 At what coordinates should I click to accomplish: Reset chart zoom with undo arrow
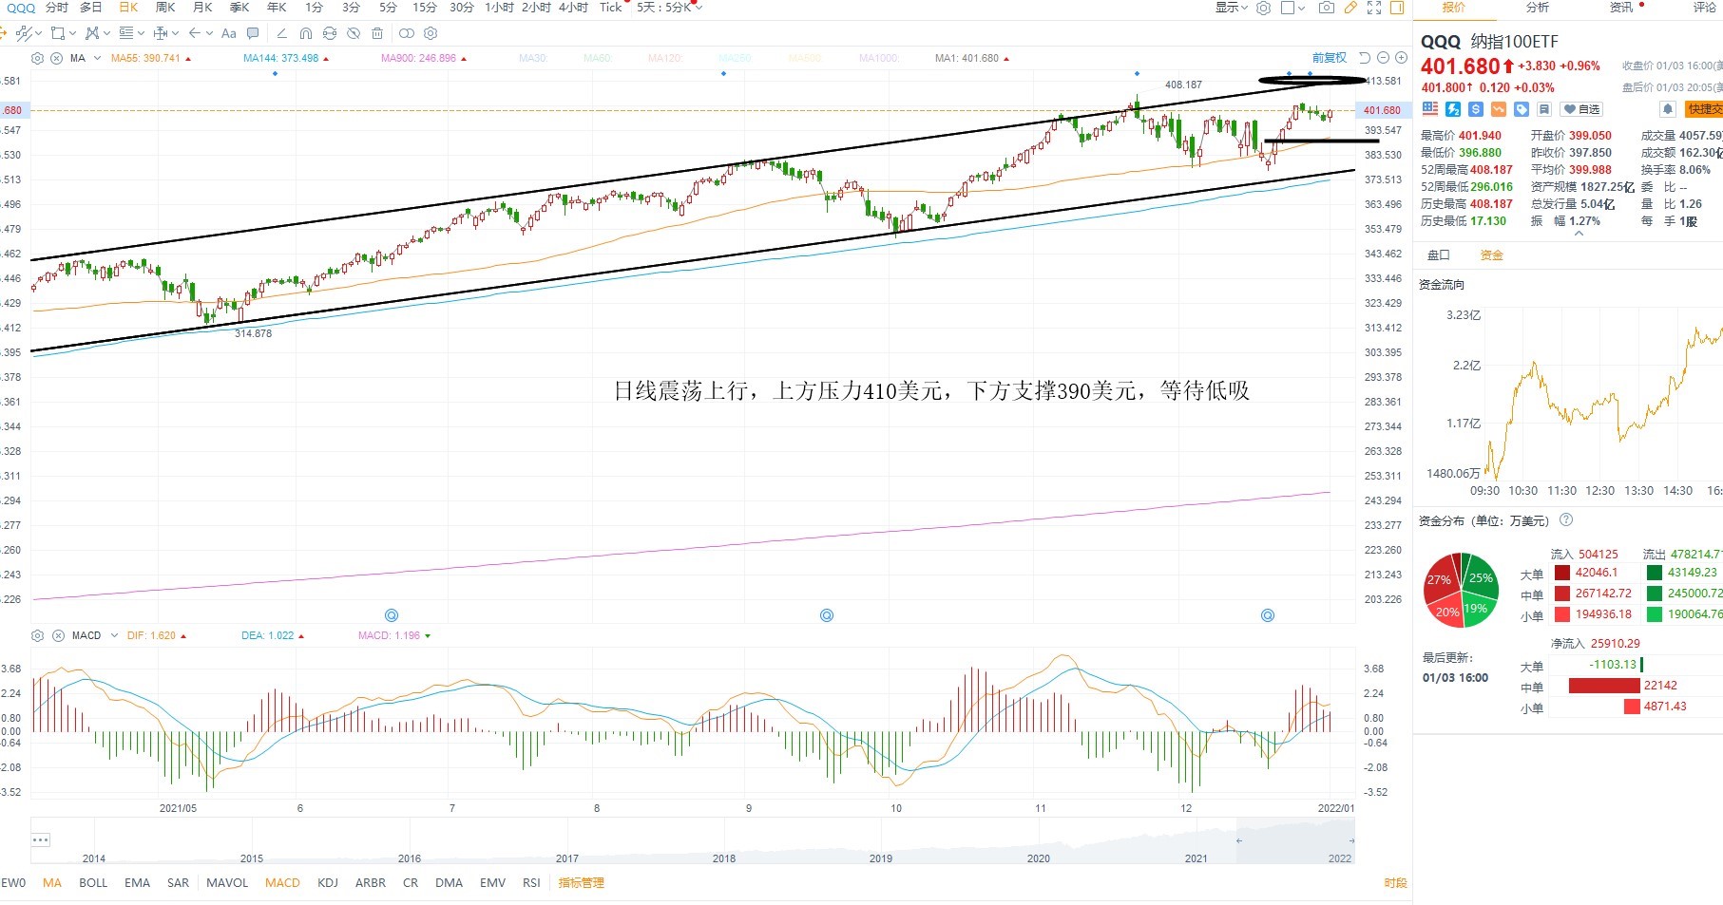pyautogui.click(x=1365, y=58)
